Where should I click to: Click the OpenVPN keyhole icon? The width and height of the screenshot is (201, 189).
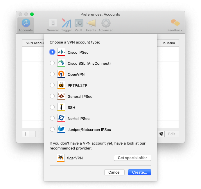(61, 74)
